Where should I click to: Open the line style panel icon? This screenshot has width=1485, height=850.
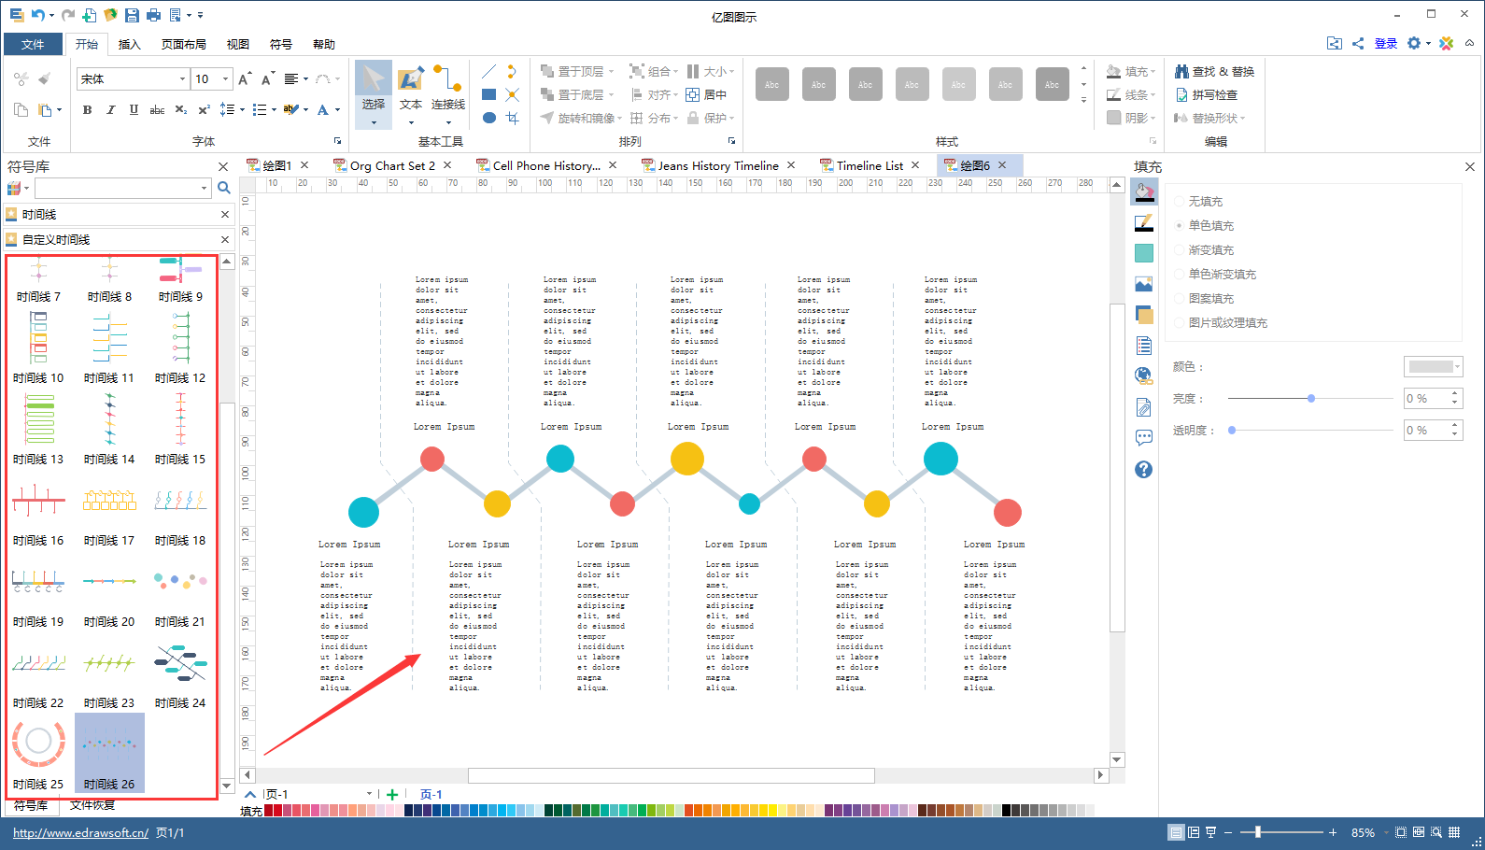click(x=1144, y=223)
